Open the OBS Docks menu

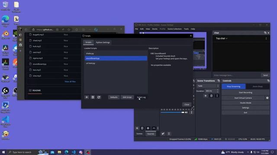click(155, 29)
